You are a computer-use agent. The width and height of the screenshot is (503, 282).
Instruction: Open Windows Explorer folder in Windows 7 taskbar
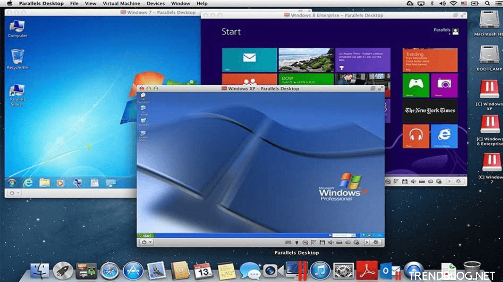45,183
